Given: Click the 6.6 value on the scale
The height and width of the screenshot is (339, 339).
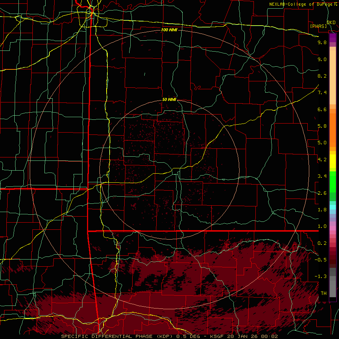Looking at the screenshot, I should click(322, 109).
